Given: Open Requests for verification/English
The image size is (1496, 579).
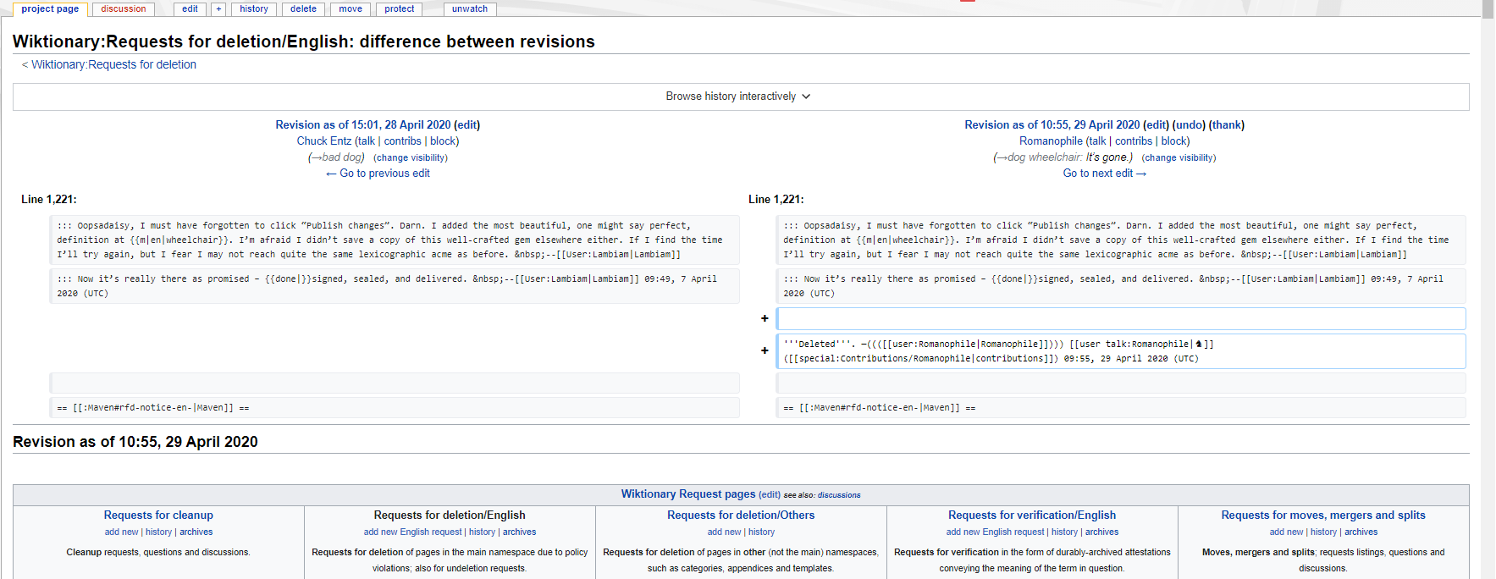Looking at the screenshot, I should click(1032, 515).
